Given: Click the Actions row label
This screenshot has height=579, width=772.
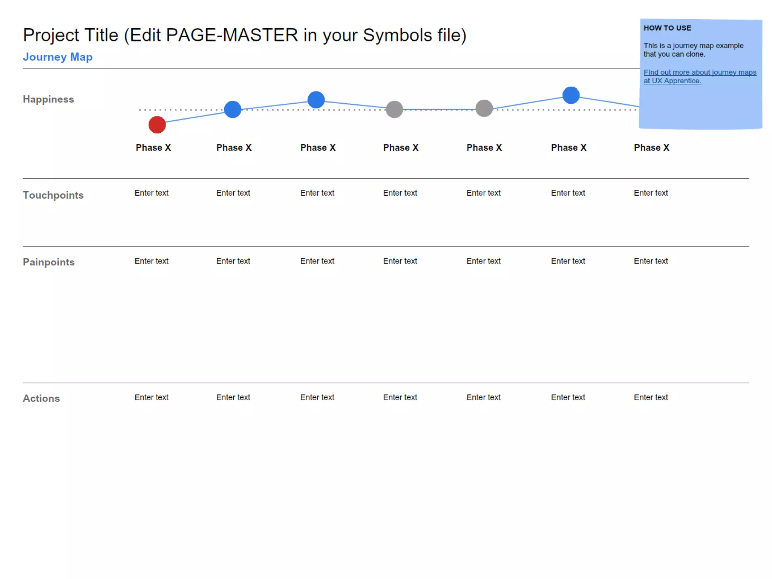Looking at the screenshot, I should coord(41,398).
